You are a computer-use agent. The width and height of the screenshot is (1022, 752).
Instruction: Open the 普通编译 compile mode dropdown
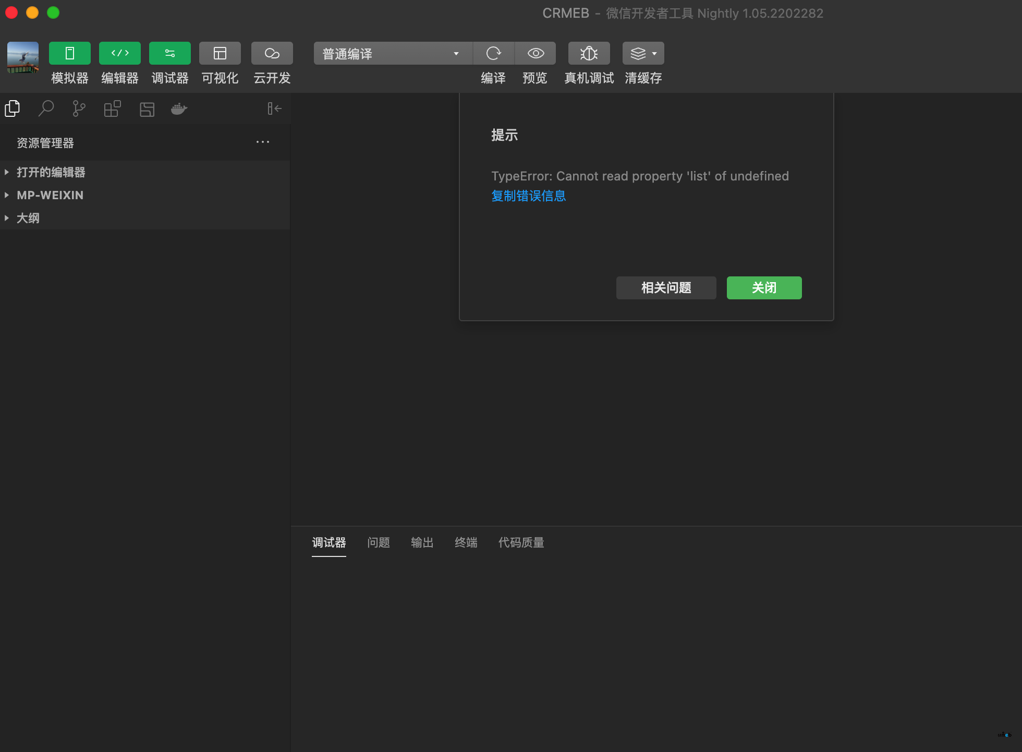393,53
